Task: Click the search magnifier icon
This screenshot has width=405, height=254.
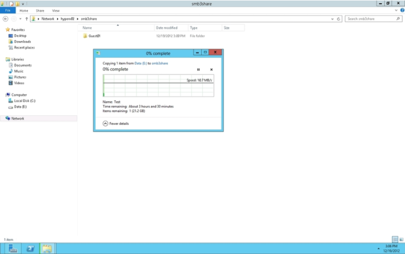Action: (398, 19)
